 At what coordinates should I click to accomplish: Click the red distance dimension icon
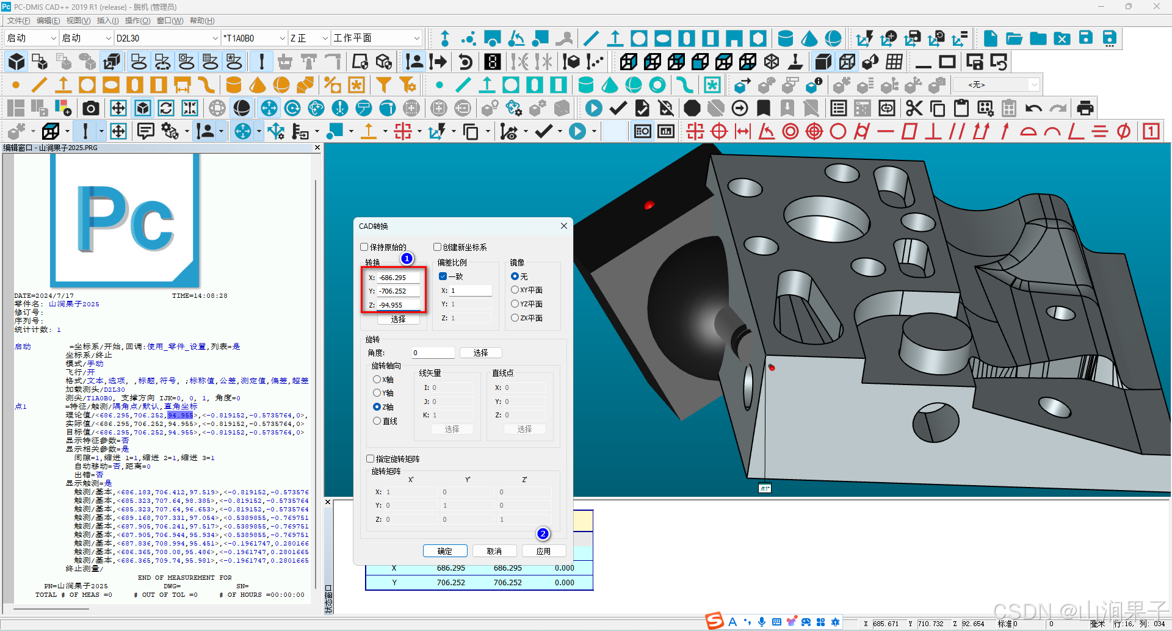(743, 131)
